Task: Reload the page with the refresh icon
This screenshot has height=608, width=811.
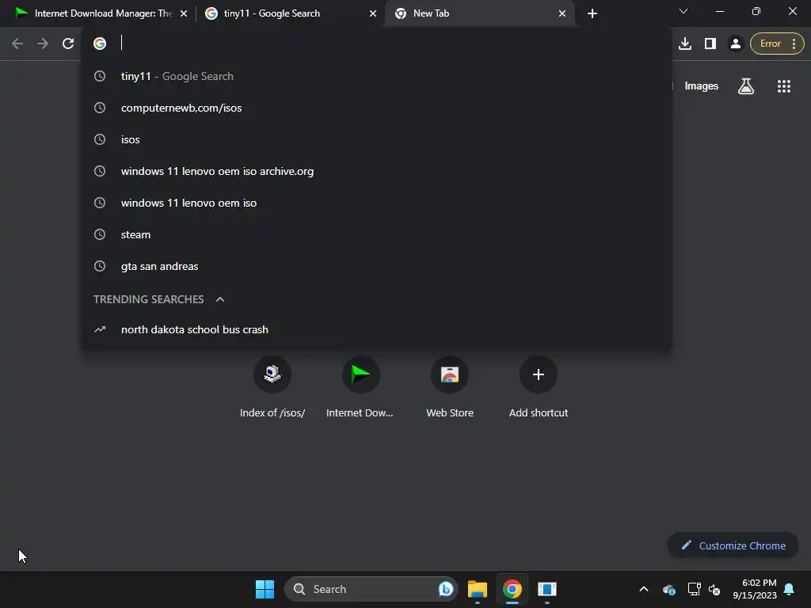Action: coord(68,44)
